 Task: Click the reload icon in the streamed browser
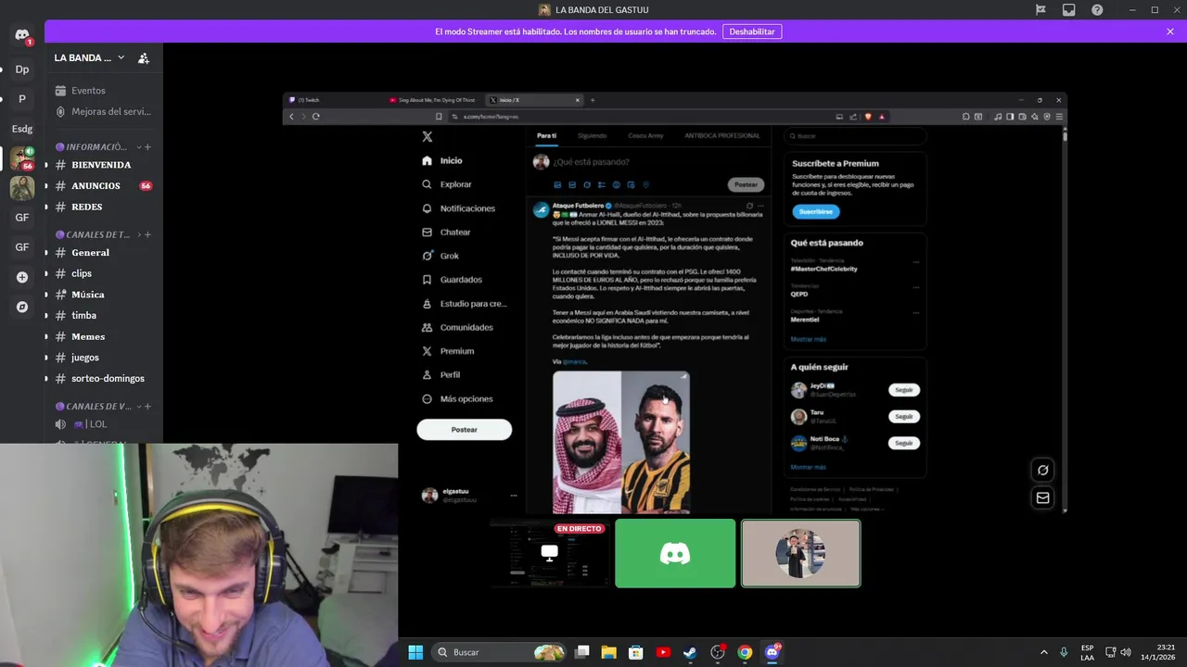[316, 117]
